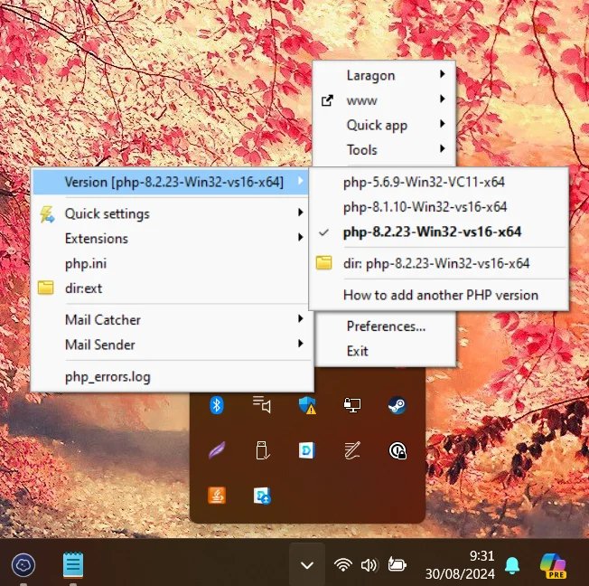This screenshot has height=586, width=589.
Task: Expand the arrow next to Laragon
Action: tap(443, 74)
